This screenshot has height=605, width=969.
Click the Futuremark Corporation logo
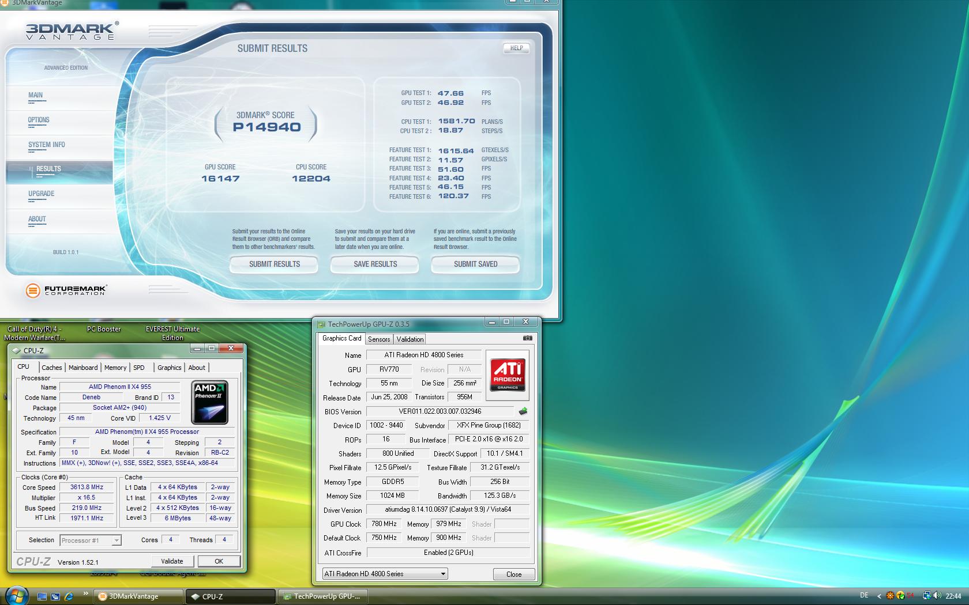point(66,290)
